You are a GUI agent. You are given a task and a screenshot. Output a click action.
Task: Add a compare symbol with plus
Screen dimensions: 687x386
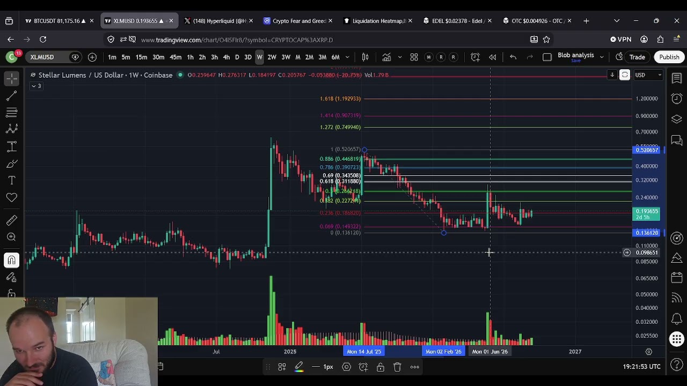(x=92, y=57)
